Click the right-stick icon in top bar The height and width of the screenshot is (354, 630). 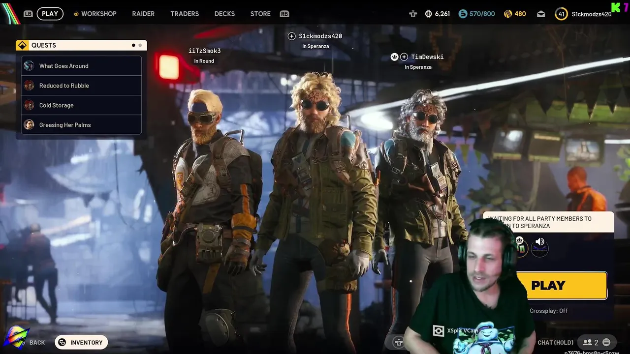[413, 14]
